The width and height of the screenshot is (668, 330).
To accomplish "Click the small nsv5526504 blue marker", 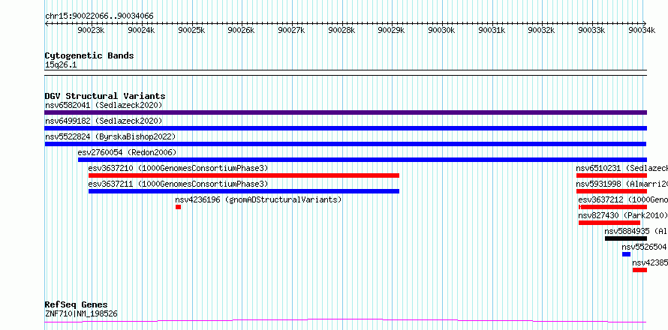I will point(626,254).
